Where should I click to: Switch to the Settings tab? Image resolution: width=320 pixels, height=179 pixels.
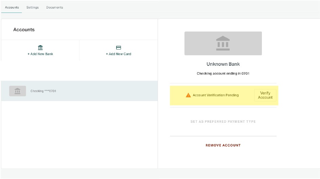click(x=33, y=7)
